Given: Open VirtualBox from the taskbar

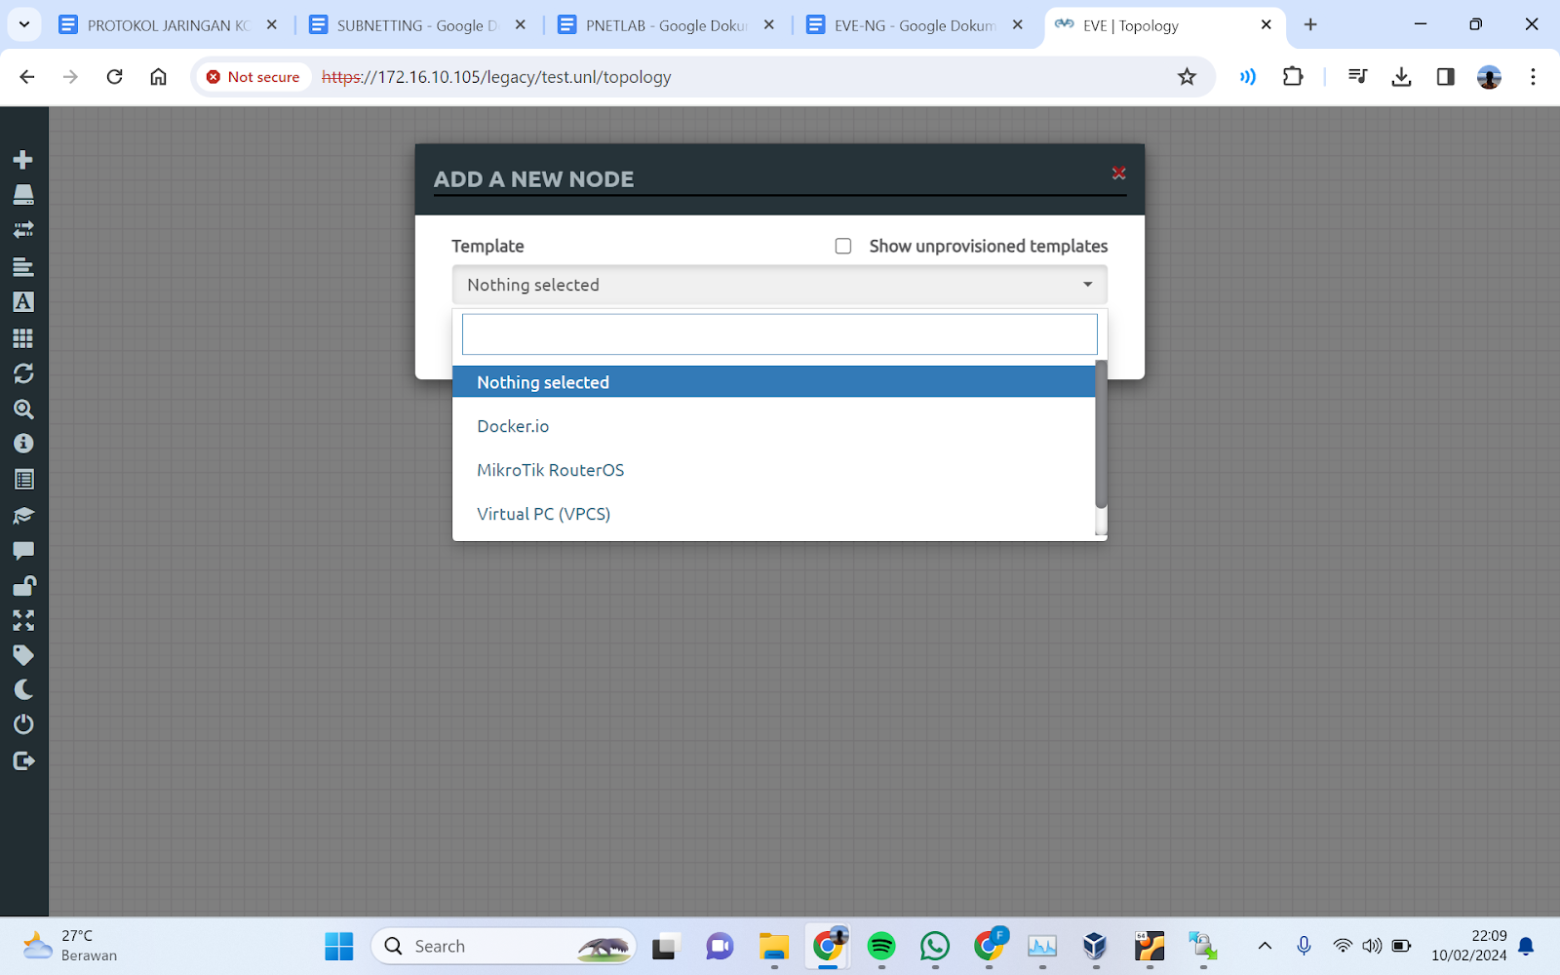Looking at the screenshot, I should click(1096, 946).
